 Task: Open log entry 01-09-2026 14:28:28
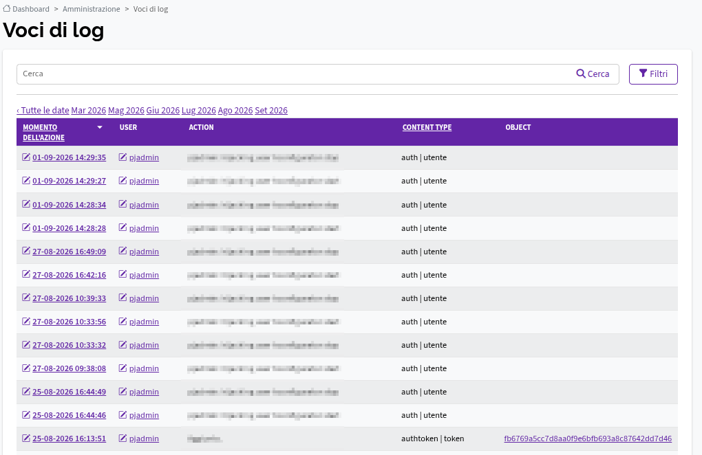pos(70,228)
